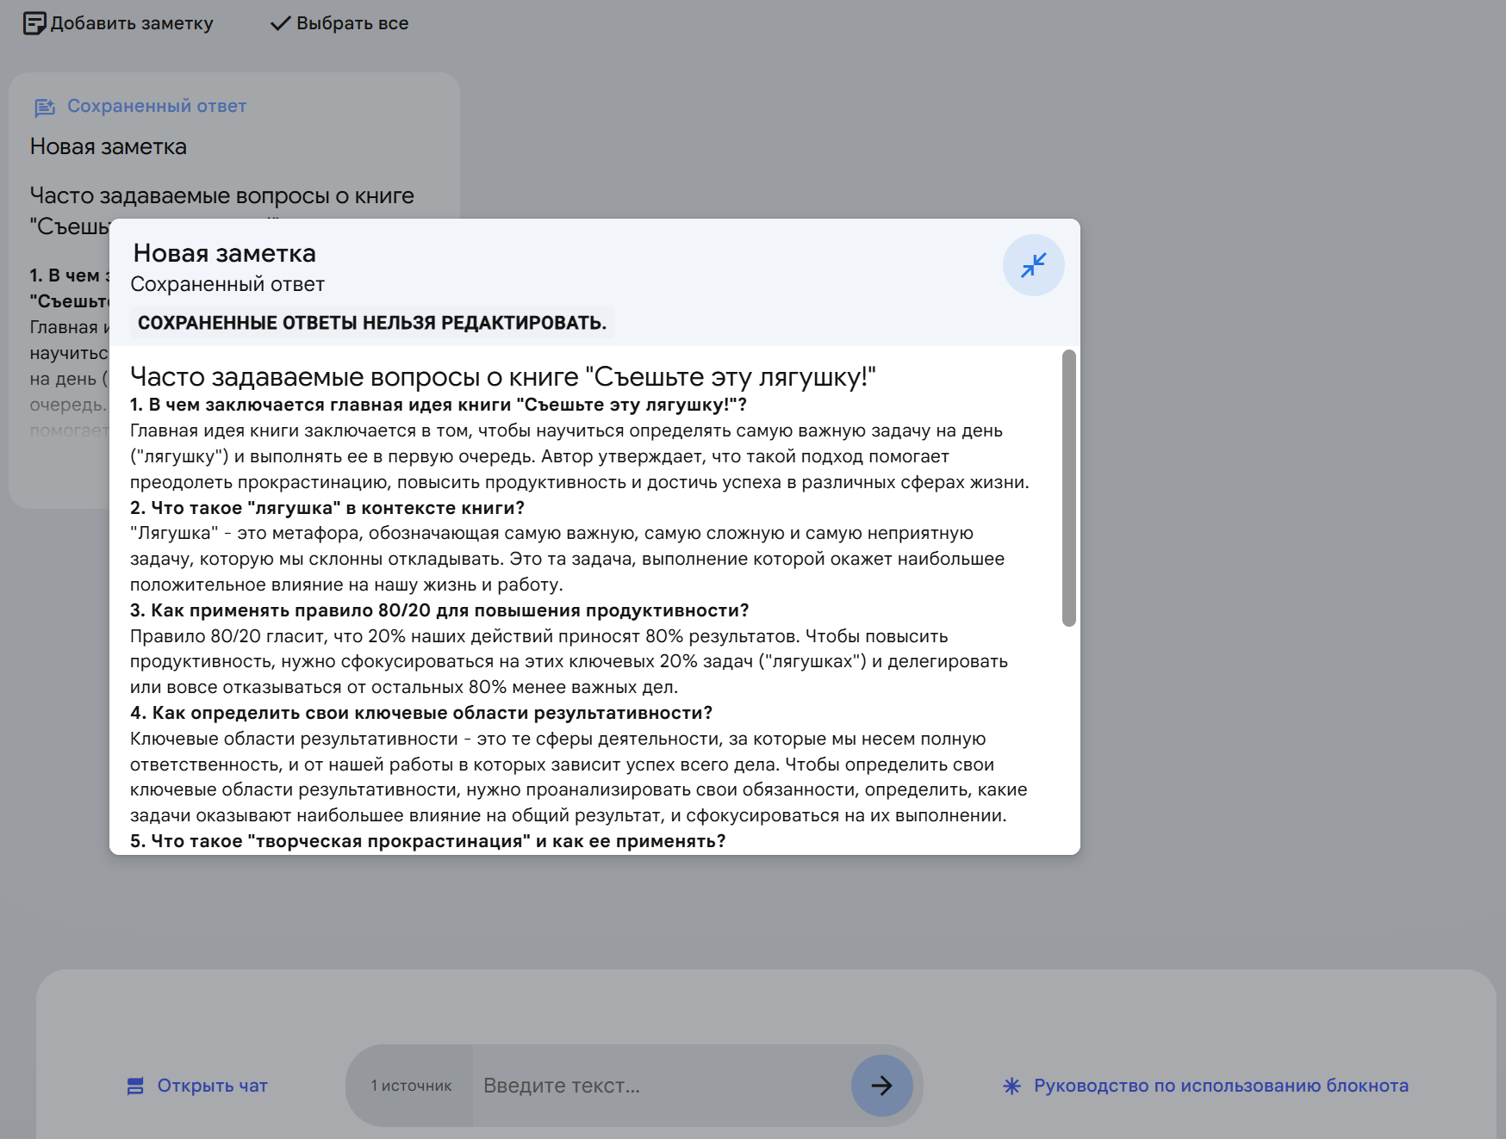Click "Новая заметка" title on background note card
Image resolution: width=1506 pixels, height=1139 pixels.
click(x=109, y=146)
